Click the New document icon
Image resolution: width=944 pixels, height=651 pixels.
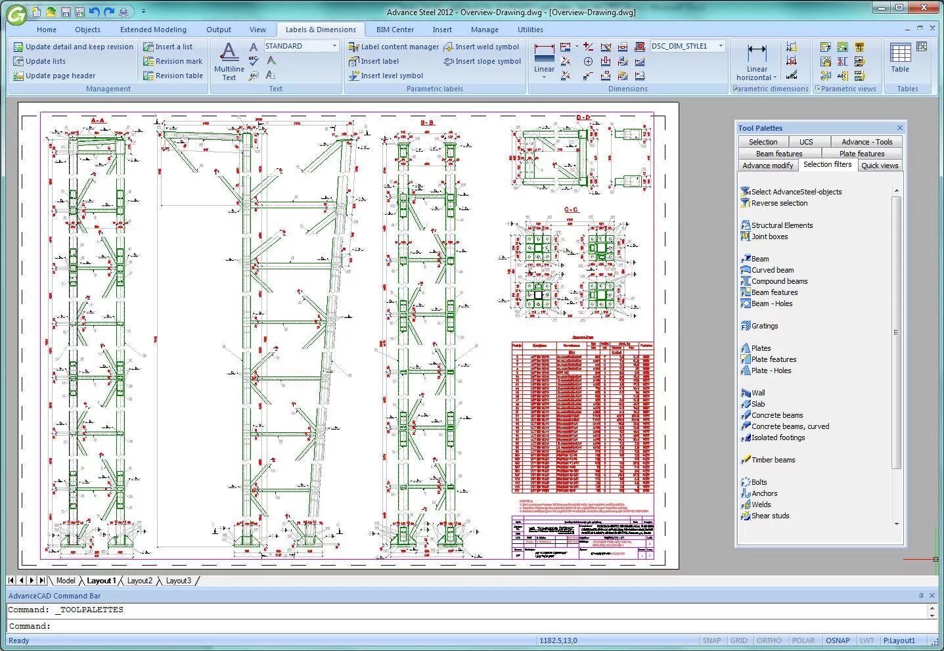[x=37, y=12]
